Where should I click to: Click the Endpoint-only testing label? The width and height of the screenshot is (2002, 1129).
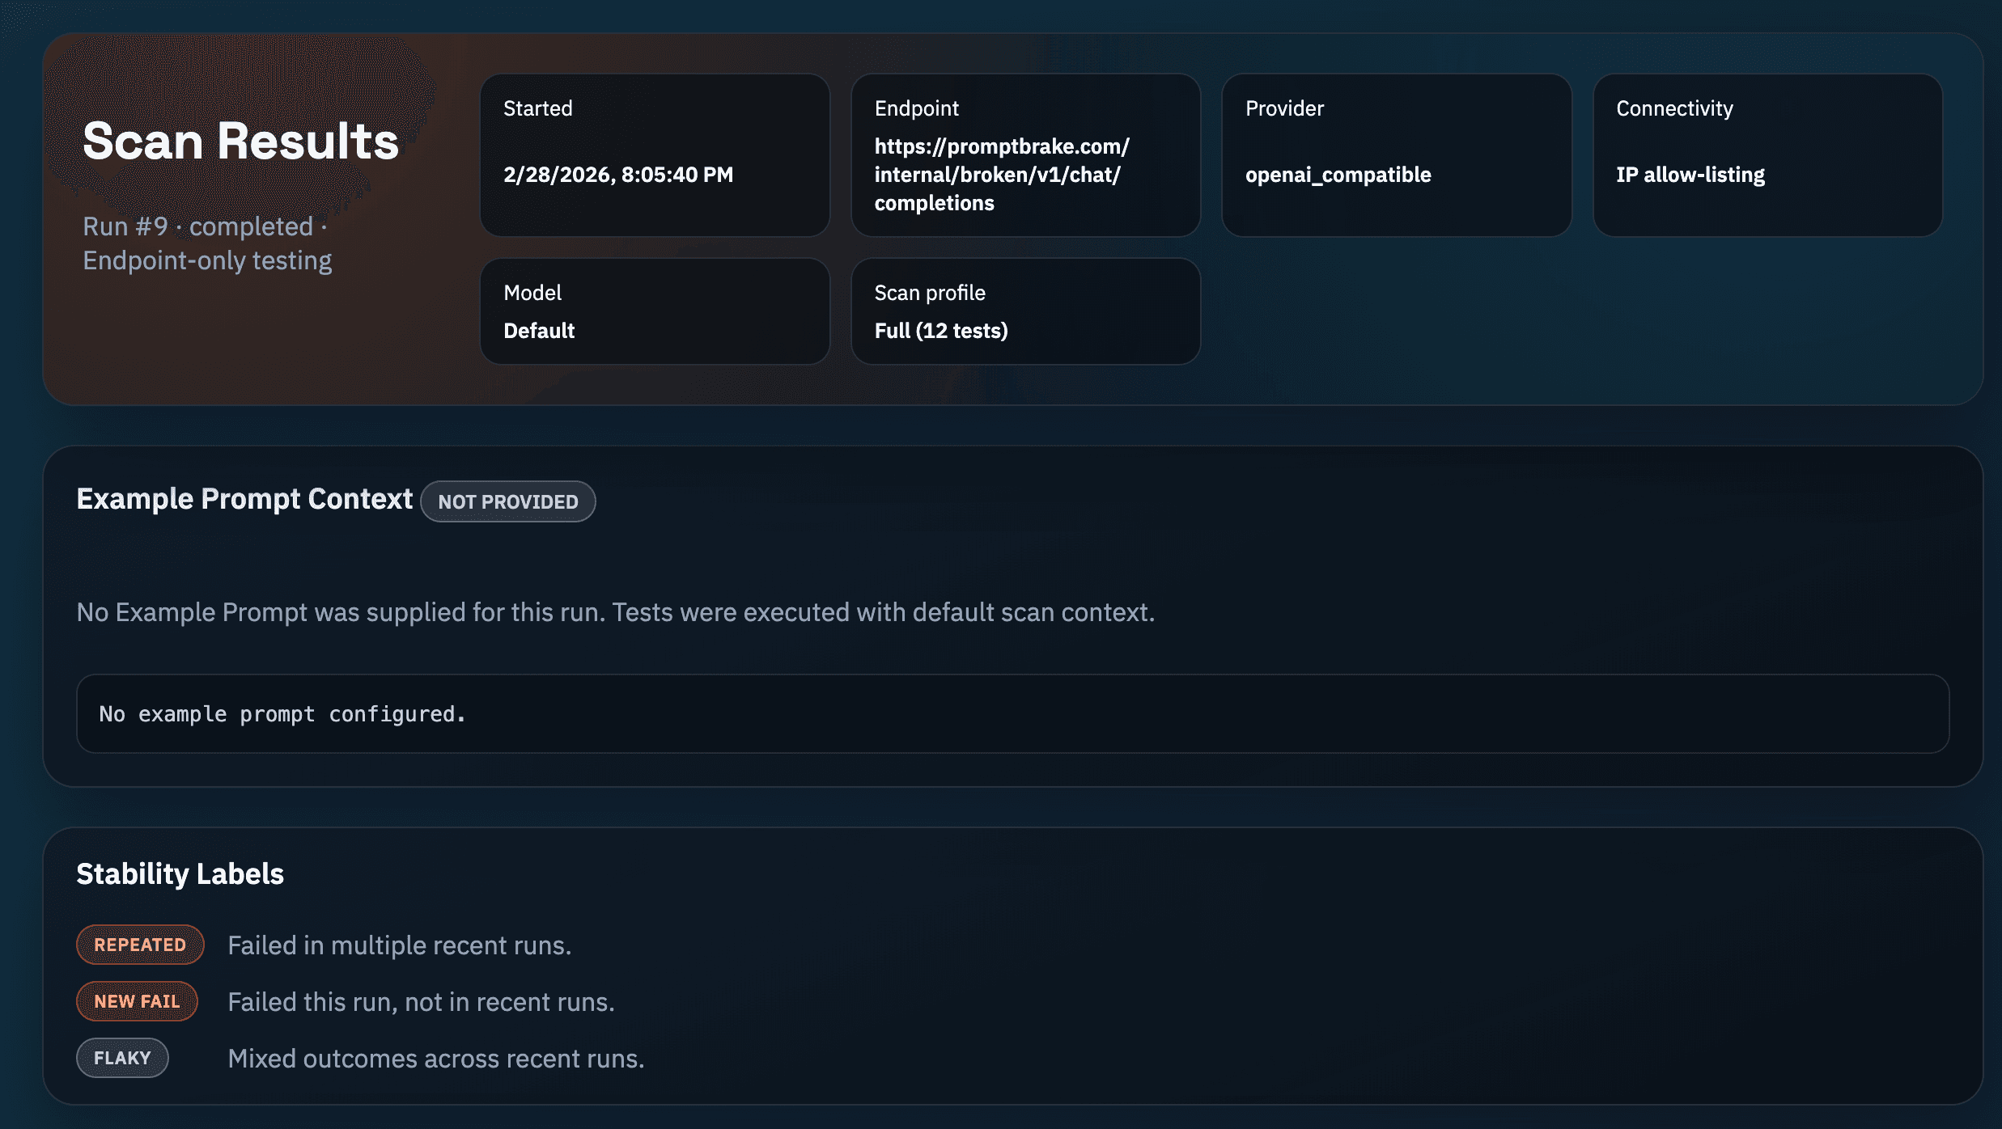point(207,260)
